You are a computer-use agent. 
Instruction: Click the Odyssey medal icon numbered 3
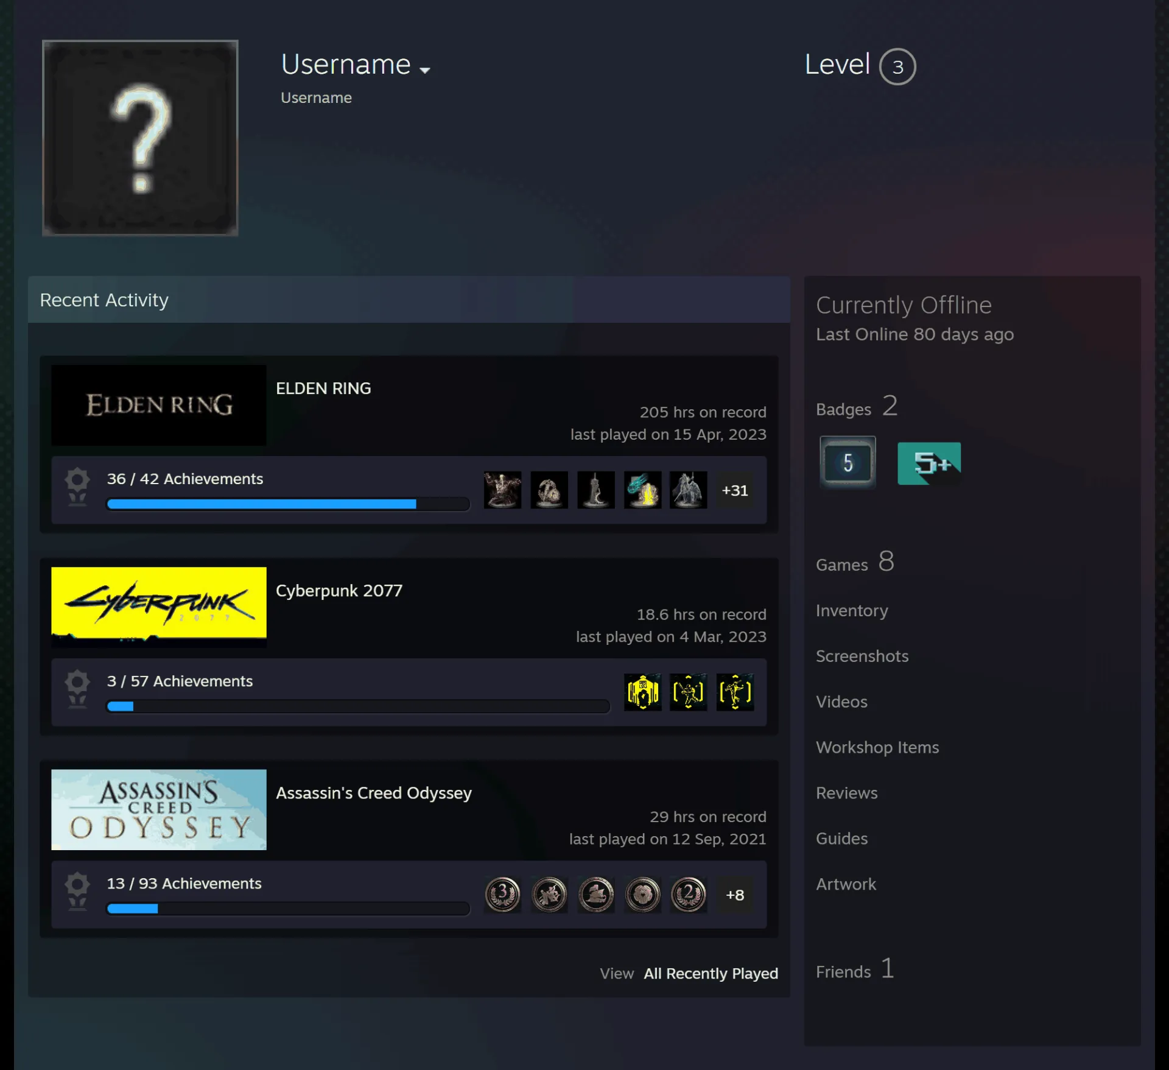click(502, 894)
